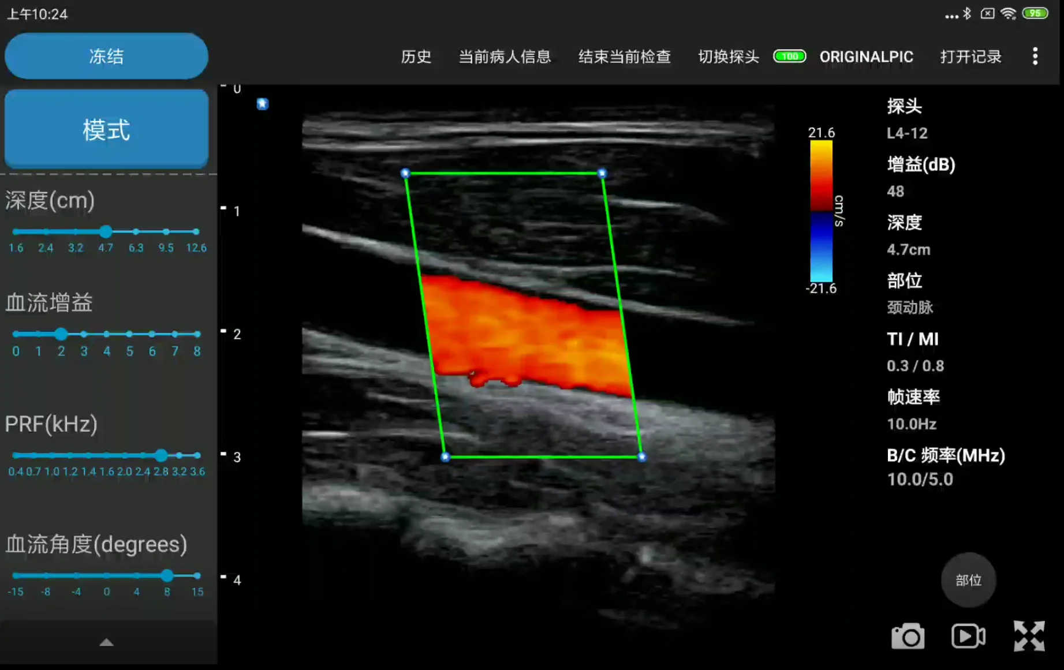Open 历史 history menu
Screen dimensions: 1064x670
click(x=416, y=57)
